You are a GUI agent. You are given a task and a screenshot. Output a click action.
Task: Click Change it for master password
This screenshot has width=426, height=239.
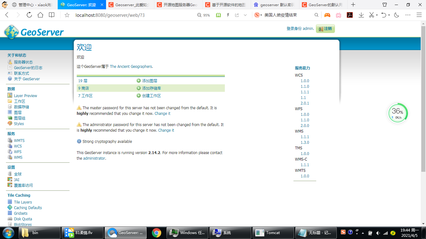pyautogui.click(x=162, y=114)
